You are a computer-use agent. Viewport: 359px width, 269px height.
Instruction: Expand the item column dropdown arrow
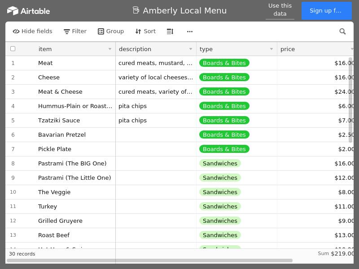[x=110, y=49]
